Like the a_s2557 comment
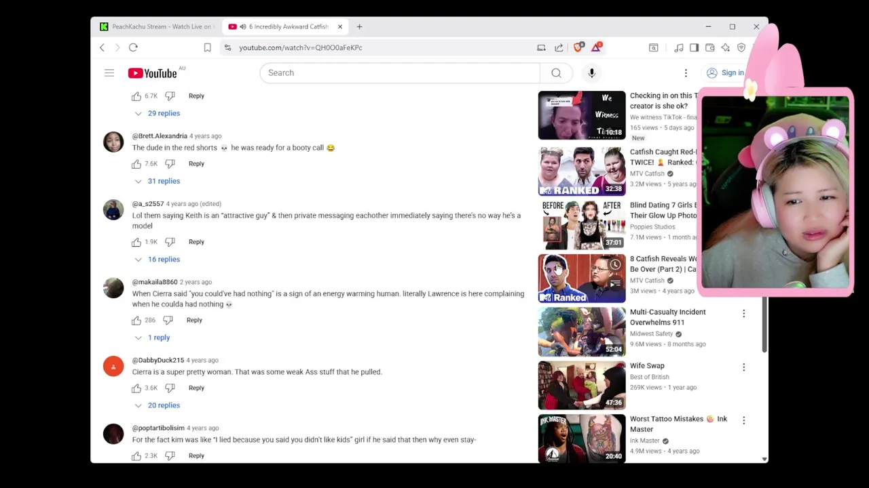The height and width of the screenshot is (488, 869). [x=136, y=241]
